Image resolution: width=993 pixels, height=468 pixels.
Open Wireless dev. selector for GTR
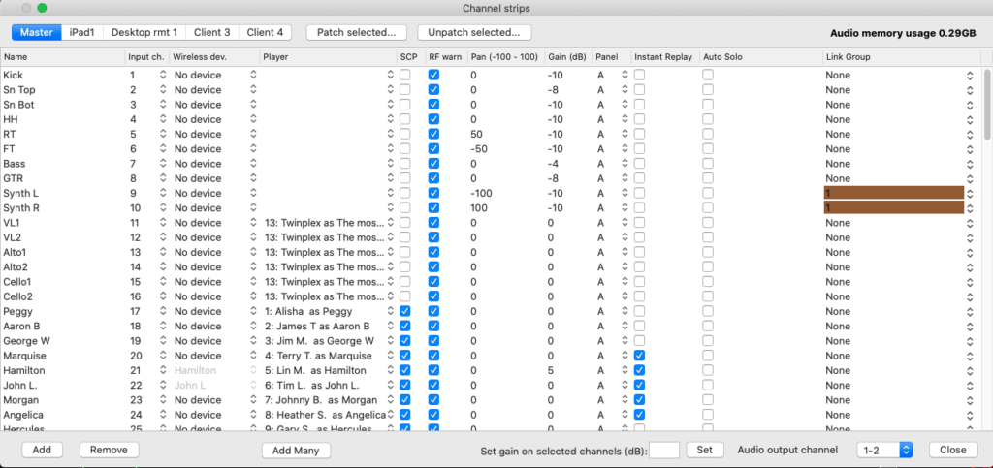click(253, 178)
